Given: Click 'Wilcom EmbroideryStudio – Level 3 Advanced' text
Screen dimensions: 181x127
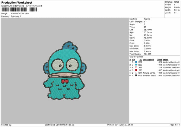Looking at the screenshot, I should tap(21, 6).
